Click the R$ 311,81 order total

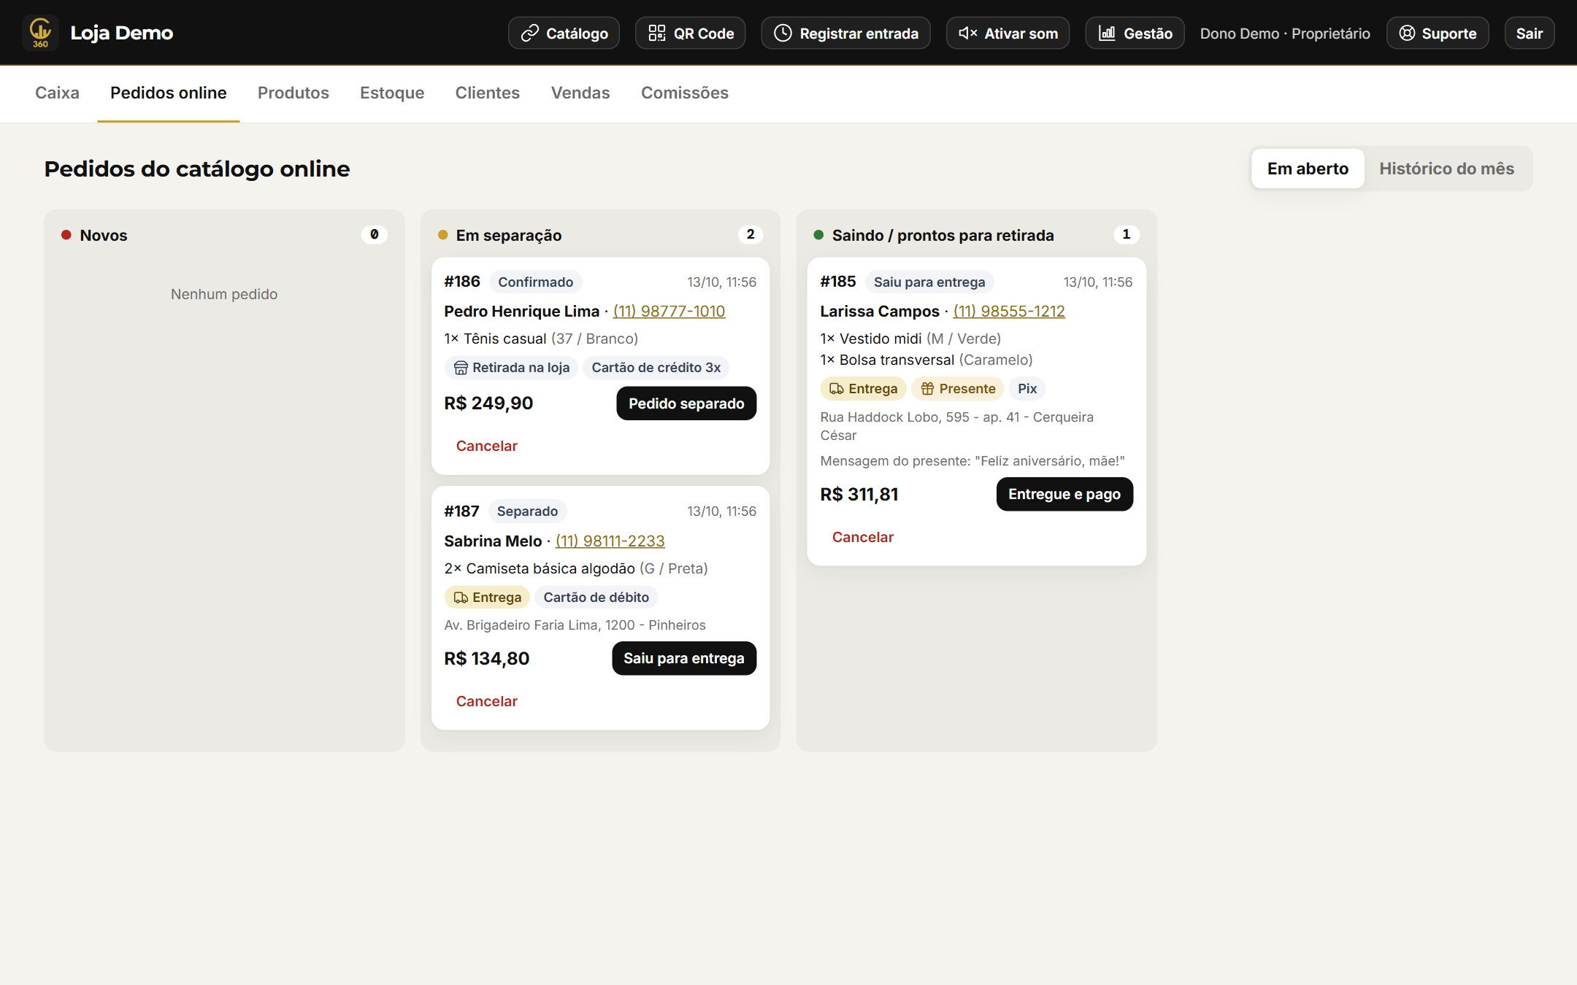[859, 495]
